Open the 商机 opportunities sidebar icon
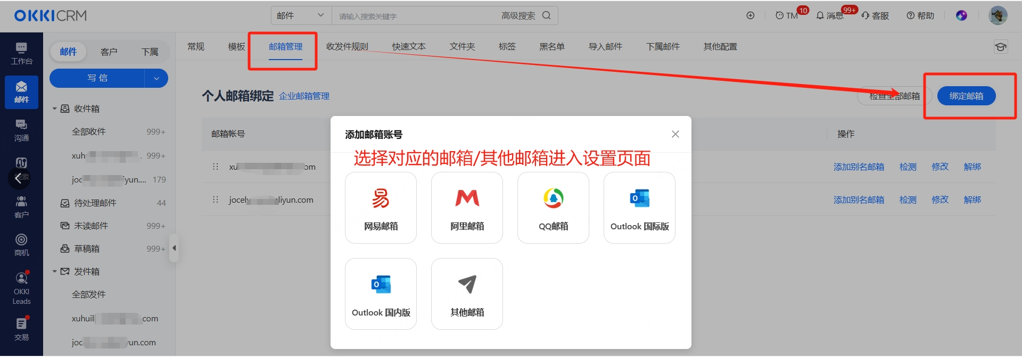1022x357 pixels. tap(21, 245)
